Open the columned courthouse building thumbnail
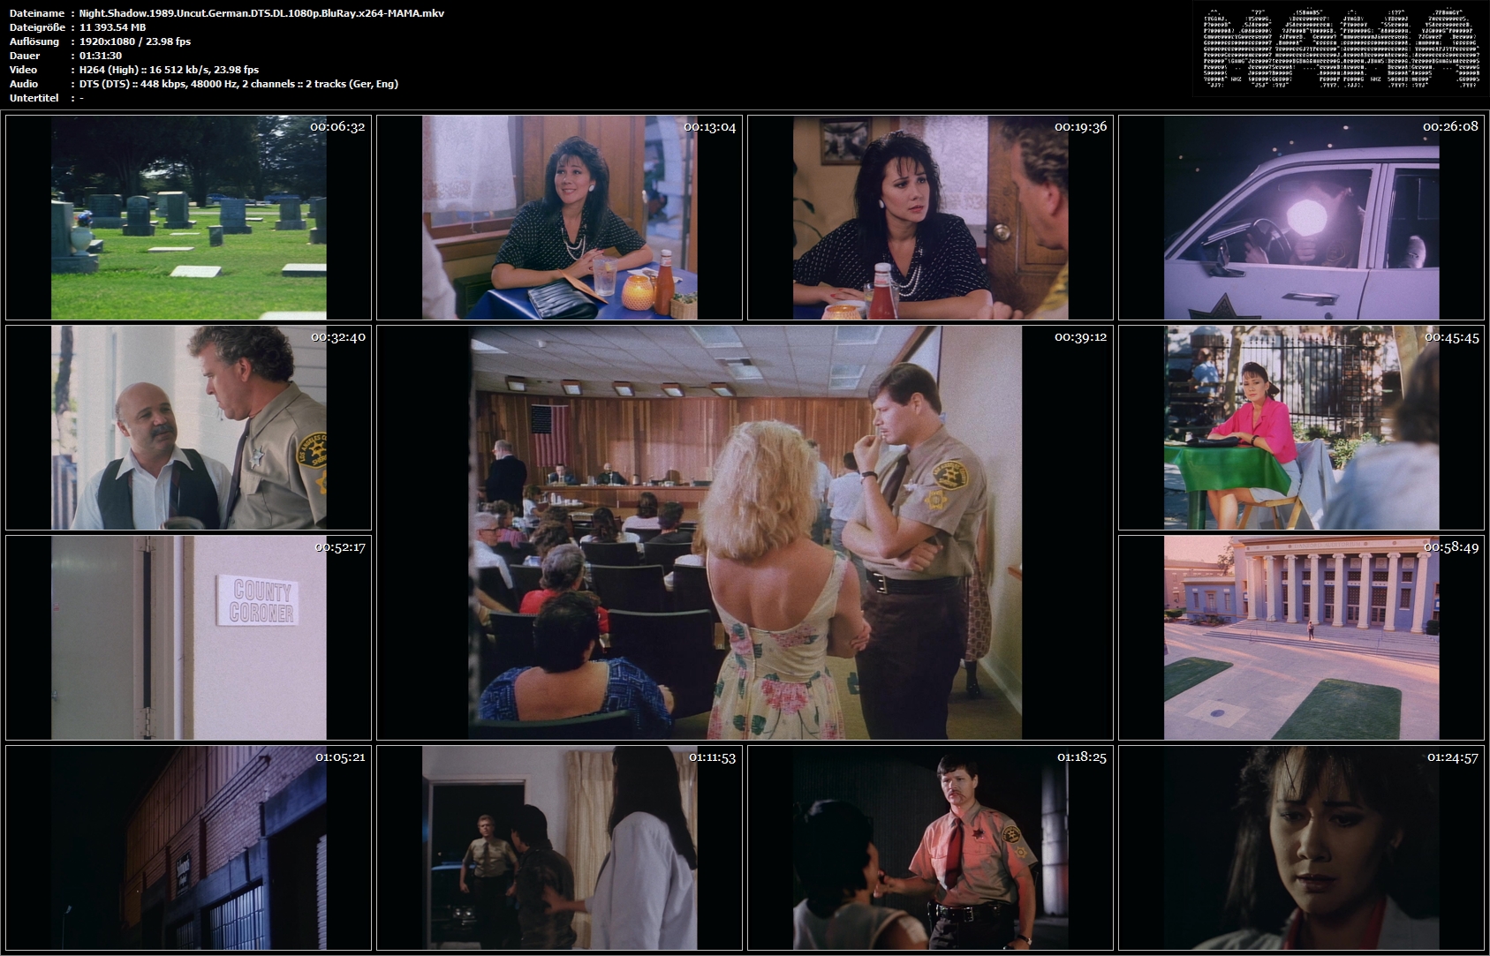 1301,637
